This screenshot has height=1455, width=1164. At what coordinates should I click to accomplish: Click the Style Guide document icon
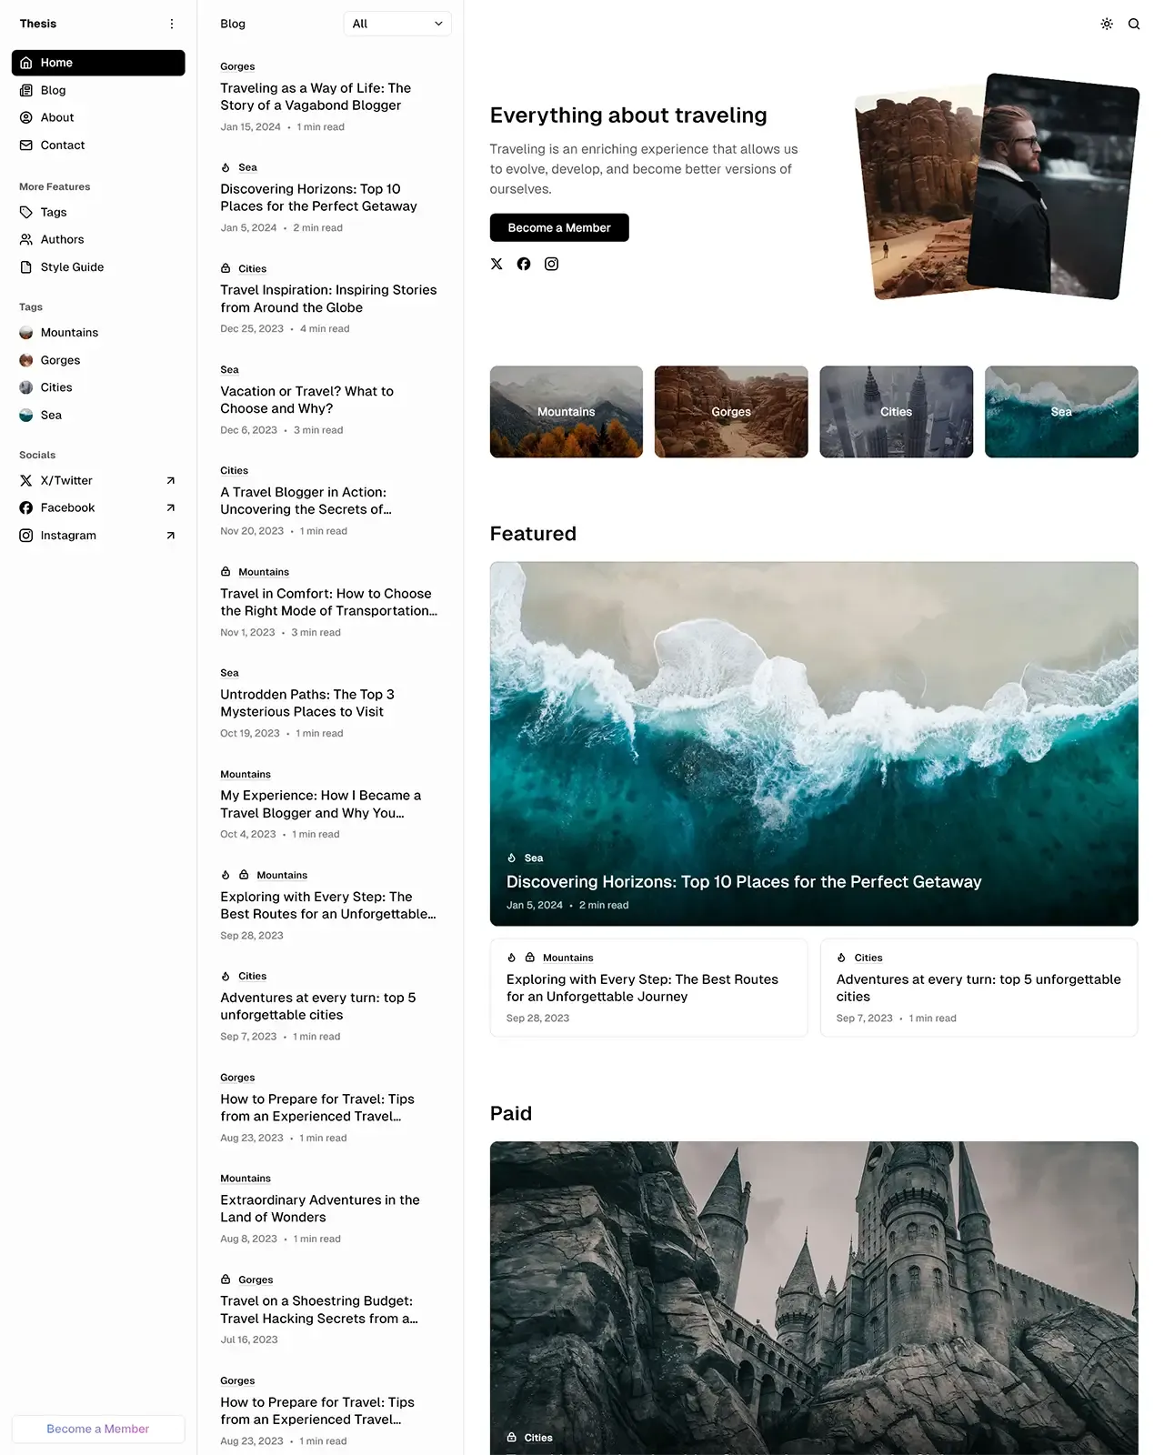click(x=26, y=267)
